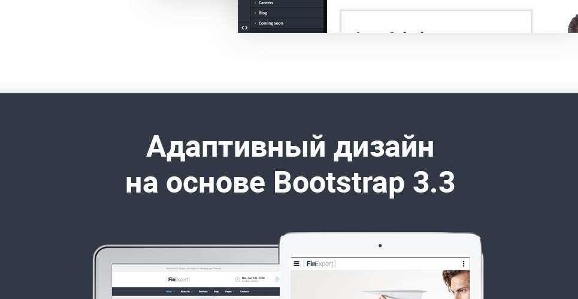Screen dimensions: 578x299
Task: Click the location pin icon in the laptop header
Action: [x=277, y=279]
